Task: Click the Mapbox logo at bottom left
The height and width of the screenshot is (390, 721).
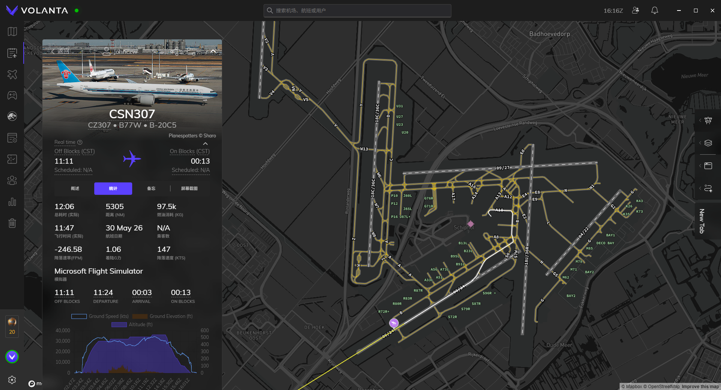Action: coord(35,383)
